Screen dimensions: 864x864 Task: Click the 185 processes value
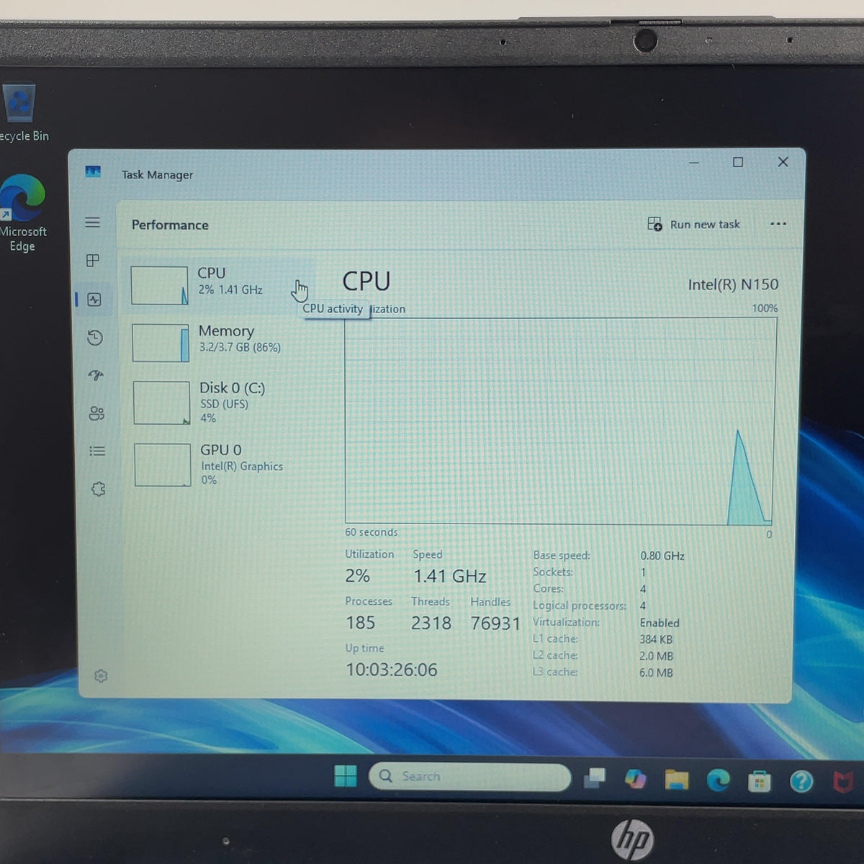click(361, 622)
